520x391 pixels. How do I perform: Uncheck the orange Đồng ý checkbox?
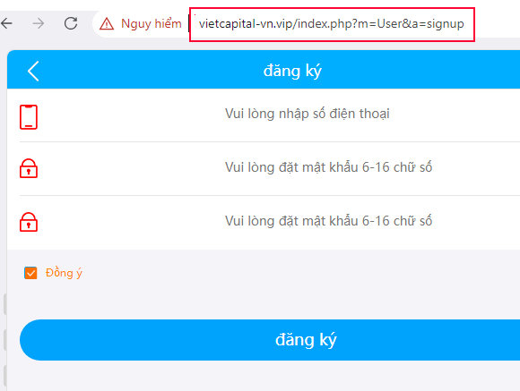(30, 273)
